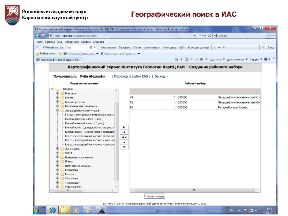The width and height of the screenshot is (288, 216).
Task: Expand the Устойчивость folder
Action: 58,187
